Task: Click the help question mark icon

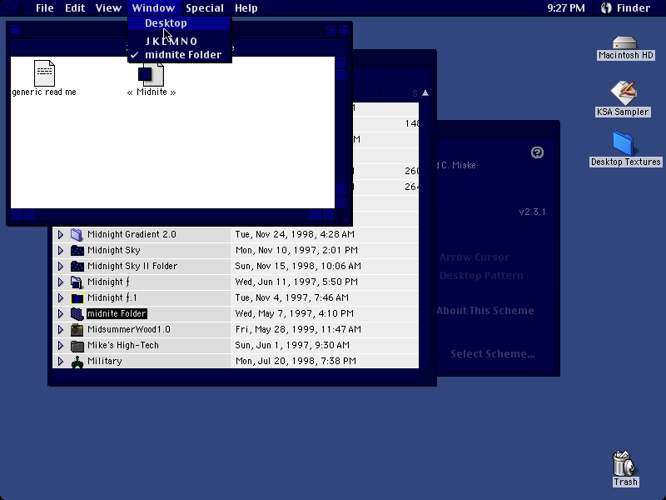Action: pos(537,152)
